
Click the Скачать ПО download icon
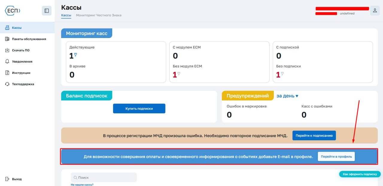(x=7, y=50)
